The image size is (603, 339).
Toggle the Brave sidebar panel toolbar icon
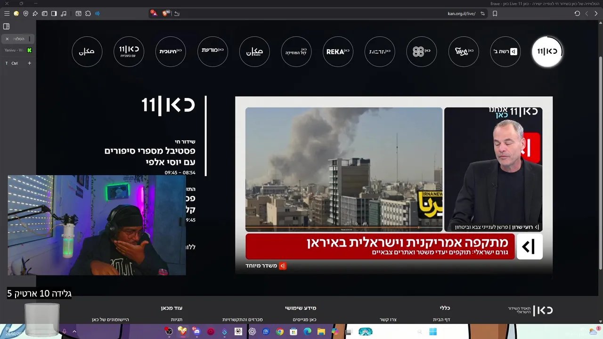point(54,14)
